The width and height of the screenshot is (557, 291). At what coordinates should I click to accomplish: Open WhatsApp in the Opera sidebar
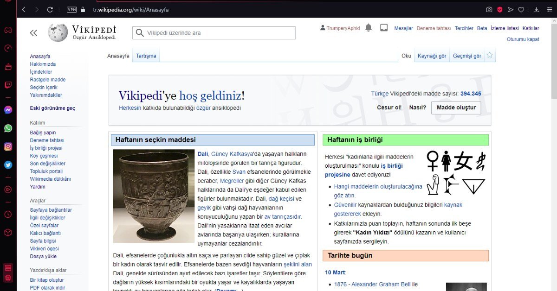tap(8, 128)
